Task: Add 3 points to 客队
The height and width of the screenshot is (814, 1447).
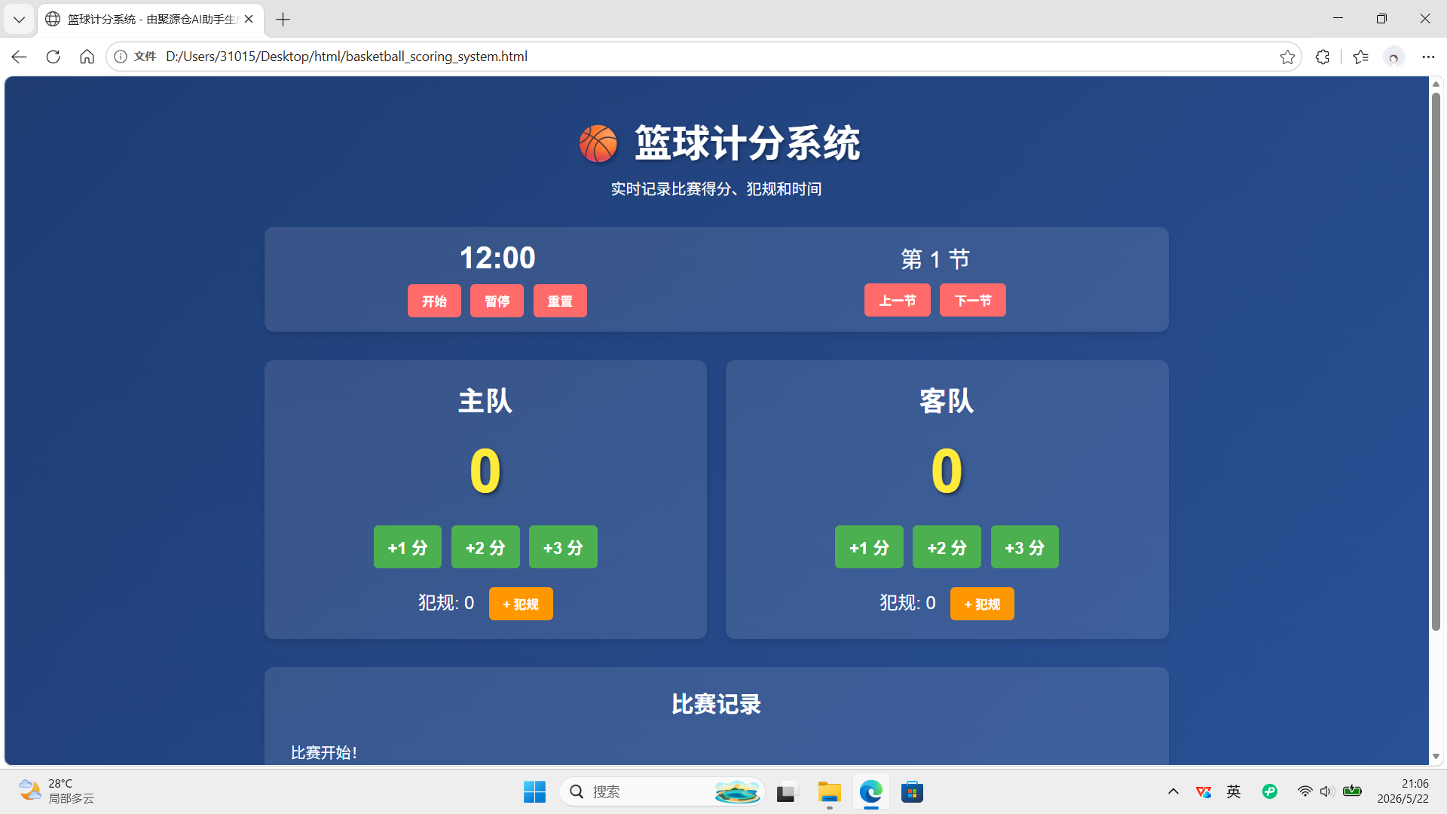Action: pyautogui.click(x=1024, y=547)
